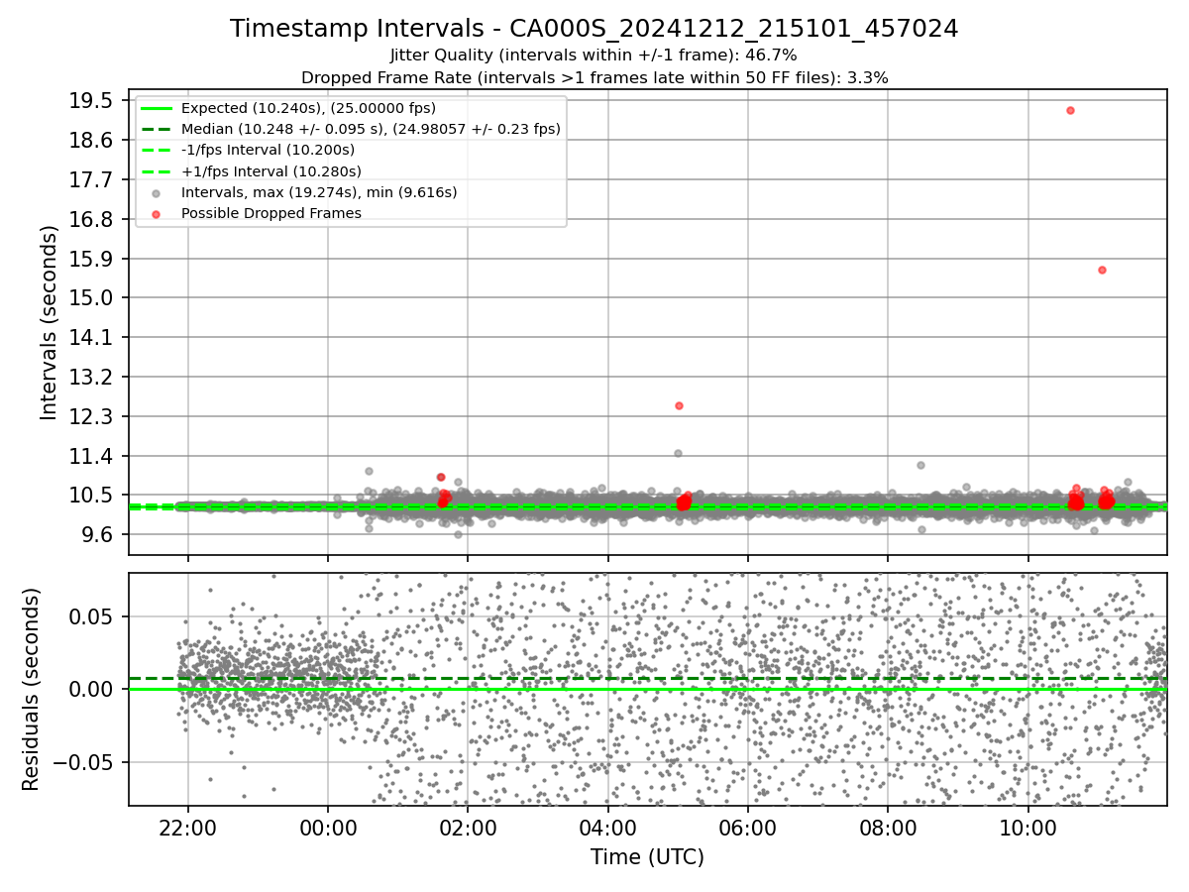
Task: Click the 02:00 x-axis tick label
Action: [x=468, y=829]
